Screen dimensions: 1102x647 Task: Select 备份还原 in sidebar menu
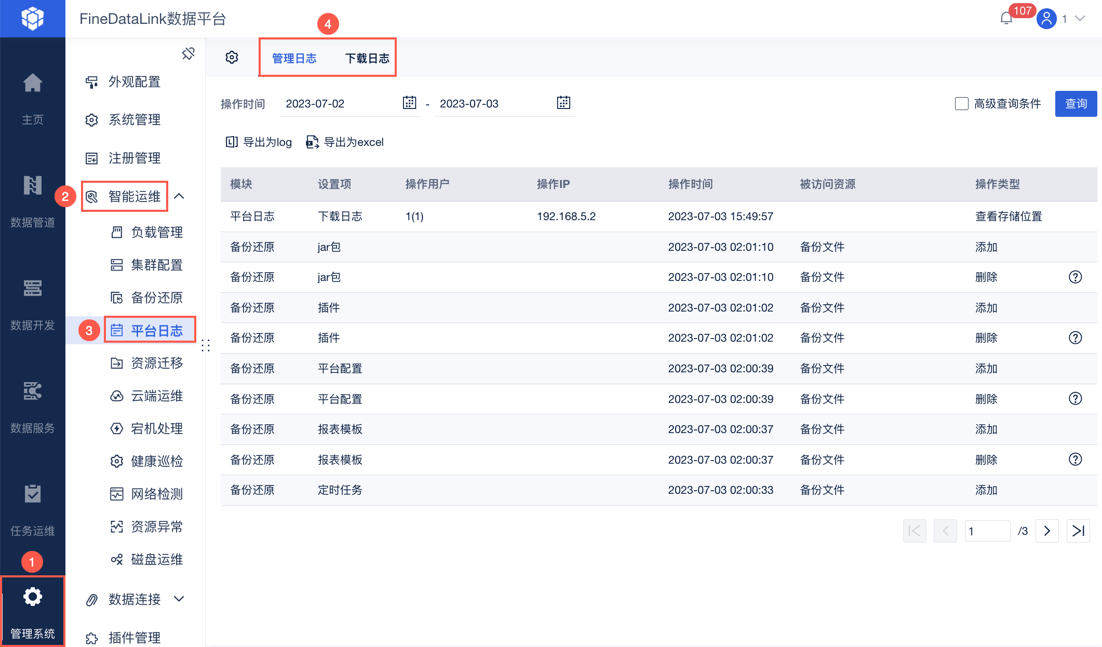(x=156, y=298)
